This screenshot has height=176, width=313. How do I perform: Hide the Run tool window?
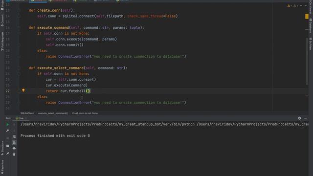click(x=305, y=118)
